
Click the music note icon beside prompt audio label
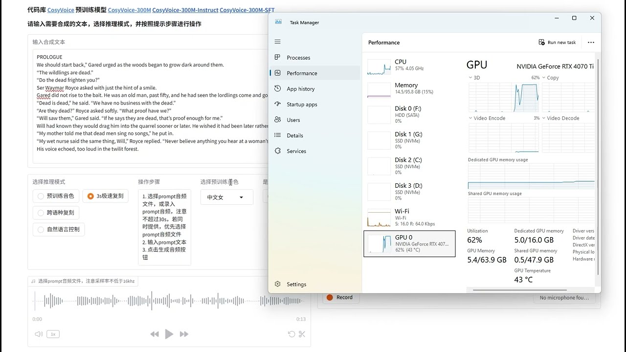[33, 281]
